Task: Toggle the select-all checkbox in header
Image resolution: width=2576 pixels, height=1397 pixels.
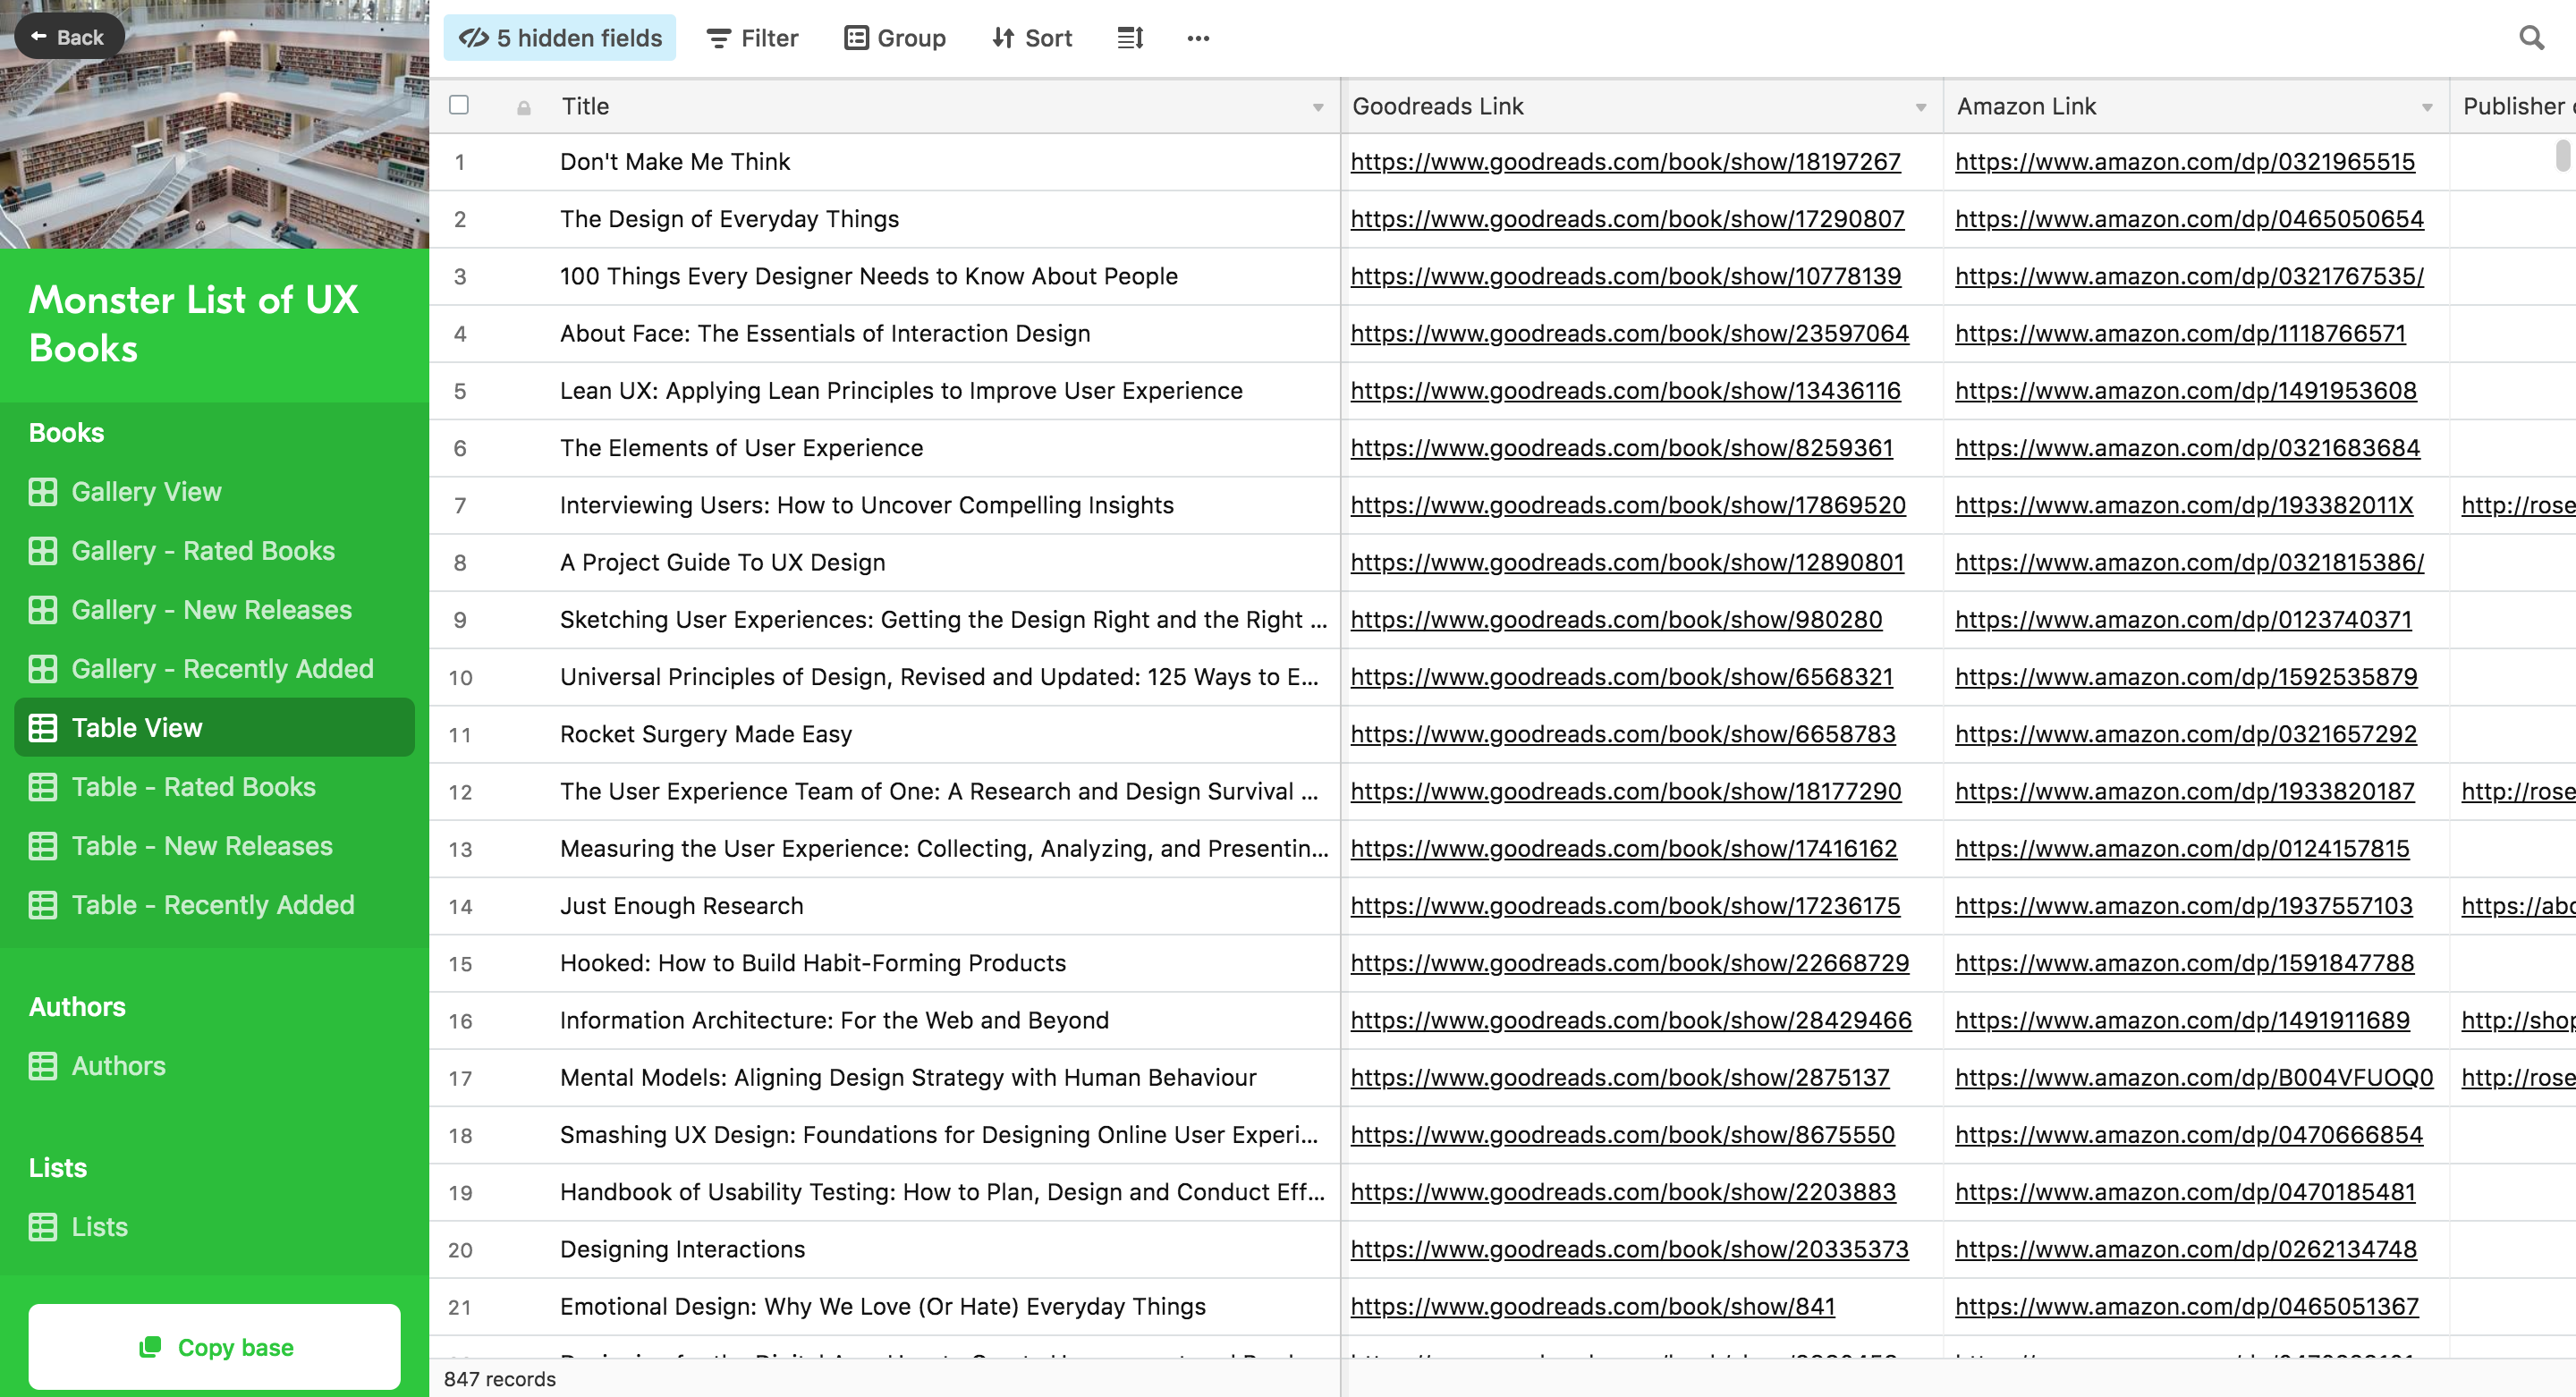Action: (x=459, y=105)
